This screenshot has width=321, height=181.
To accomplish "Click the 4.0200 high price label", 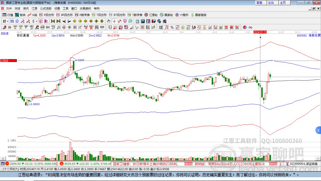I will [x=80, y=60].
